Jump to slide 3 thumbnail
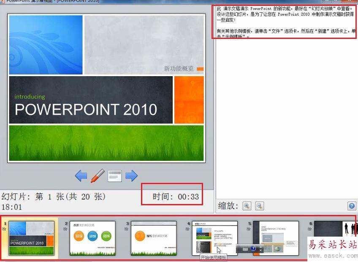358x262 pixels. click(153, 238)
